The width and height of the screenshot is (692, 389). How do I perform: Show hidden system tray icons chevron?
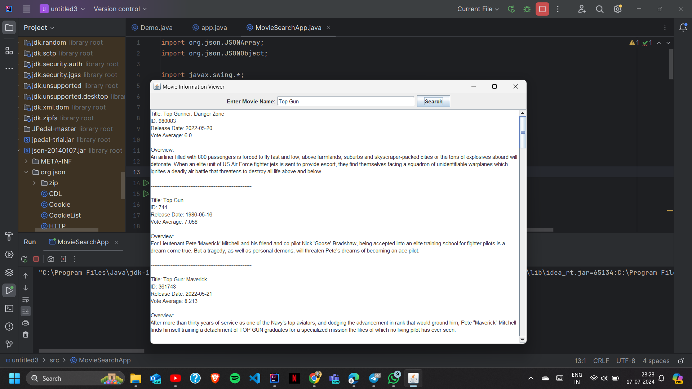pyautogui.click(x=531, y=378)
